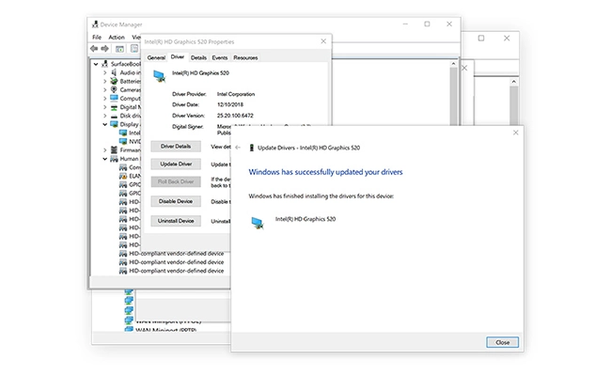Click the show/hide console tree toolbar icon
The image size is (611, 376).
[119, 49]
